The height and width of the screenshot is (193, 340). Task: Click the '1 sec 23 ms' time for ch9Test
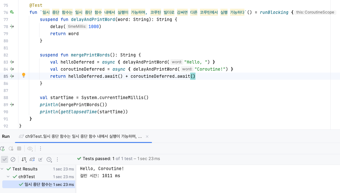click(64, 177)
